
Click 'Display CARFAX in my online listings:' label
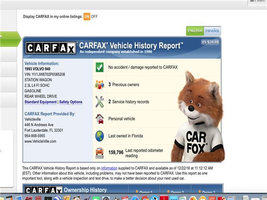[53, 17]
